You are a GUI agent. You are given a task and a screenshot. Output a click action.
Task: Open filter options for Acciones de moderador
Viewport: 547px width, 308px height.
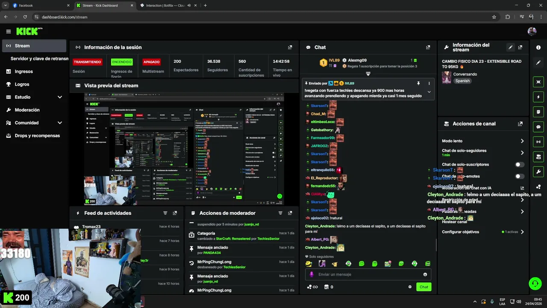(280, 213)
